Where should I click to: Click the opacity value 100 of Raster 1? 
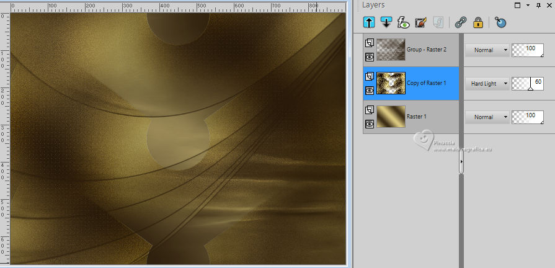(x=530, y=115)
